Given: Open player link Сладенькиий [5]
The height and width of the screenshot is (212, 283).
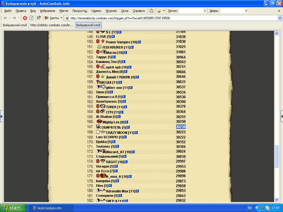Looking at the screenshot, I should [x=109, y=156].
